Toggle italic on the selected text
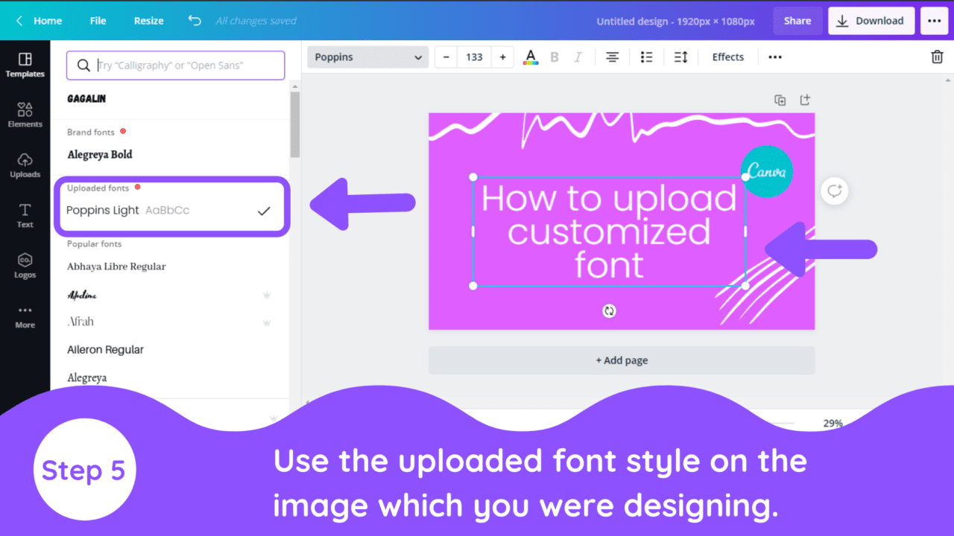This screenshot has height=536, width=954. pos(578,57)
